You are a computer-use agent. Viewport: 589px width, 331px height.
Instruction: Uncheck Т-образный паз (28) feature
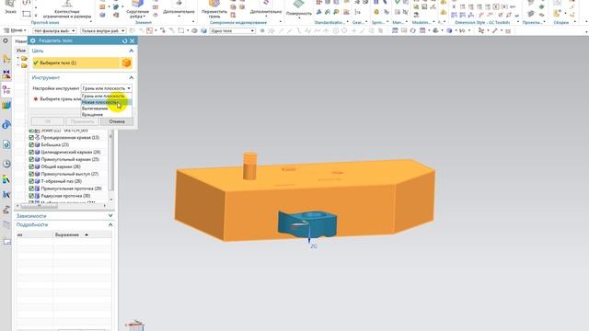[x=31, y=181]
